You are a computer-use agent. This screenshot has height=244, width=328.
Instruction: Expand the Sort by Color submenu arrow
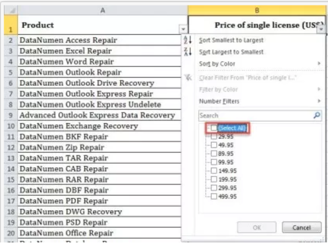[319, 63]
